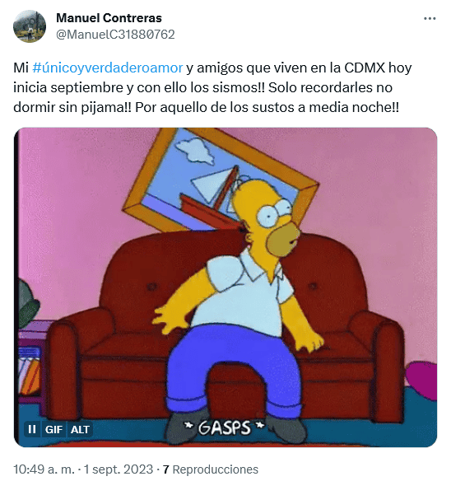This screenshot has width=451, height=481.
Task: Open the three-dot more options menu
Action: (430, 19)
